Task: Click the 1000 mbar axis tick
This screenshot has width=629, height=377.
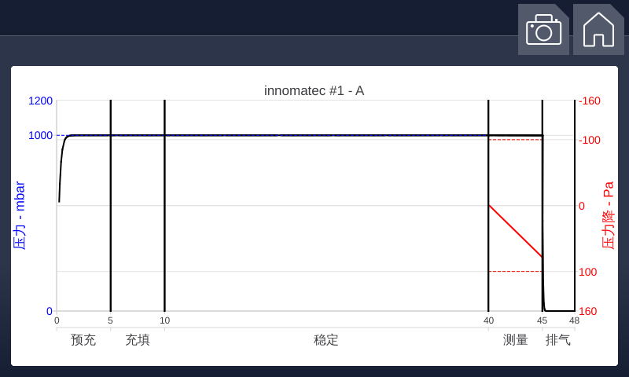Action: [x=40, y=135]
